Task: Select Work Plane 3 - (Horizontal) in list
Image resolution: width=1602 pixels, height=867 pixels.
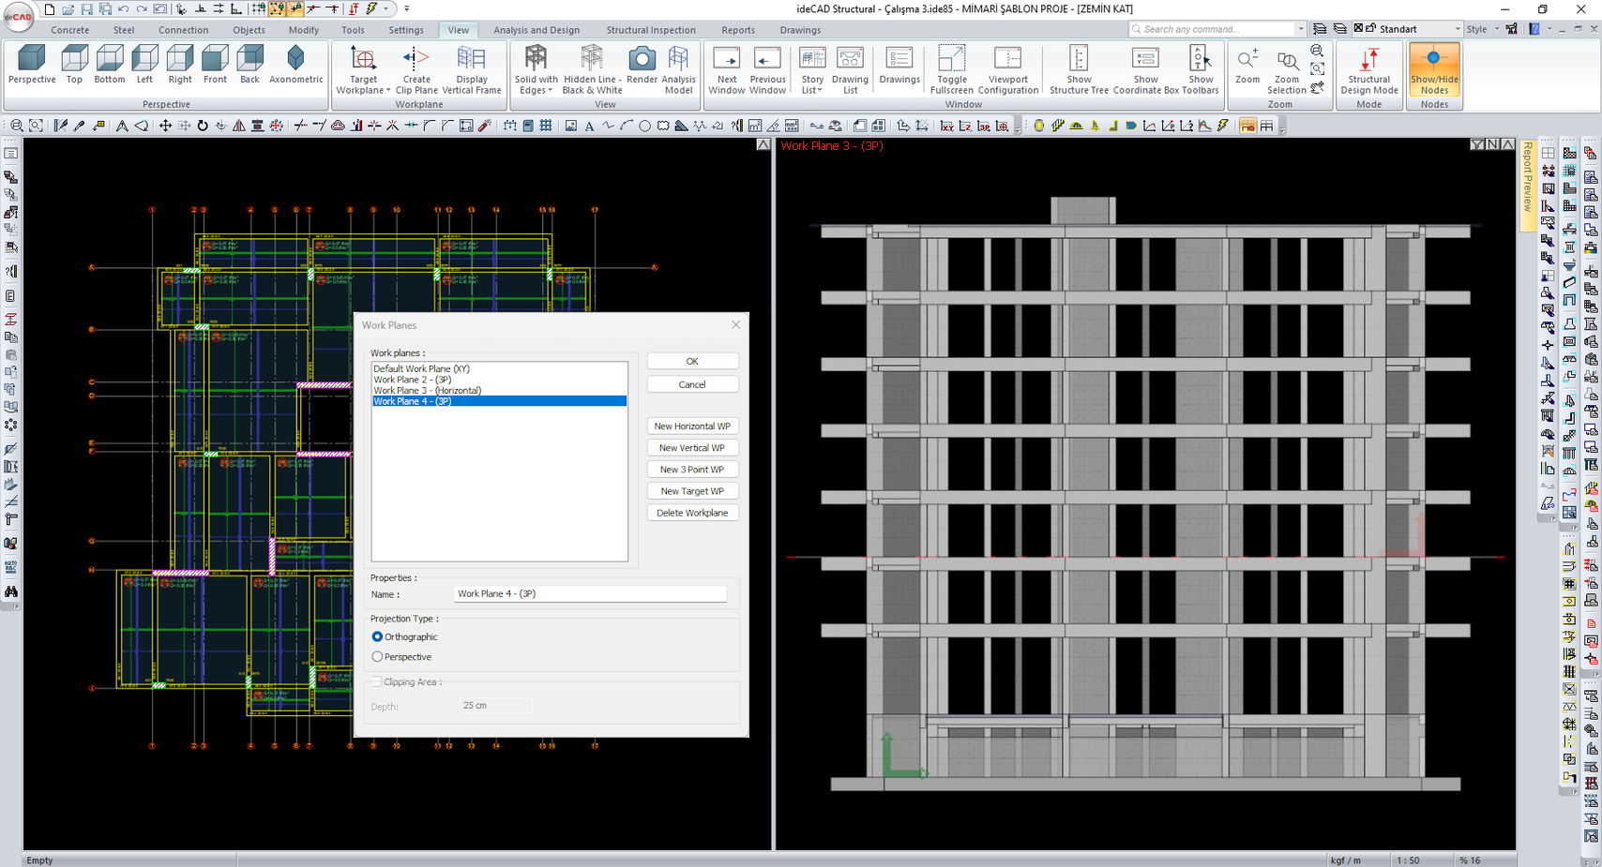Action: click(x=428, y=391)
